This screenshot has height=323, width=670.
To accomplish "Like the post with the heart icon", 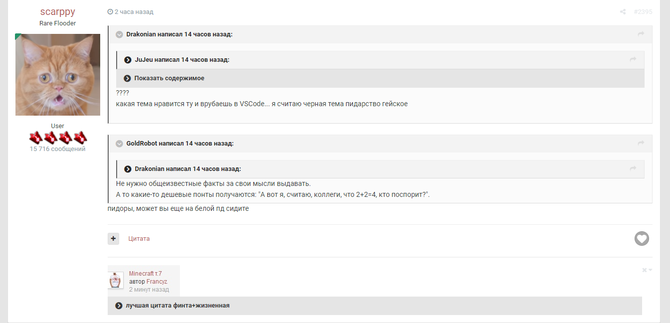I will coord(642,239).
